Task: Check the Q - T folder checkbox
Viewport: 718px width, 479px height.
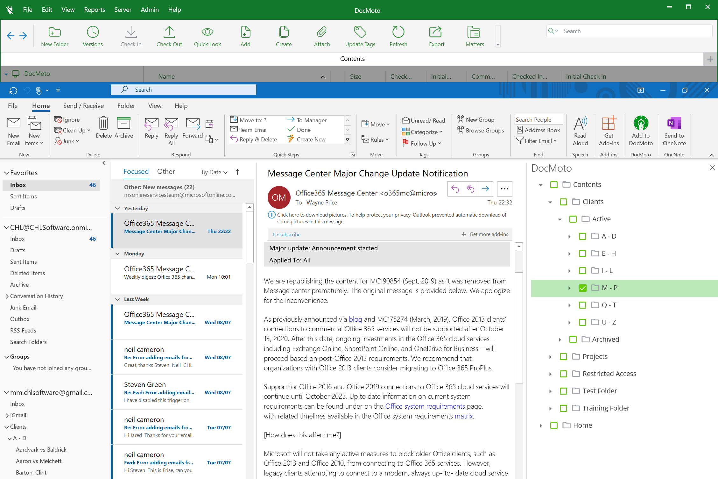Action: click(582, 305)
